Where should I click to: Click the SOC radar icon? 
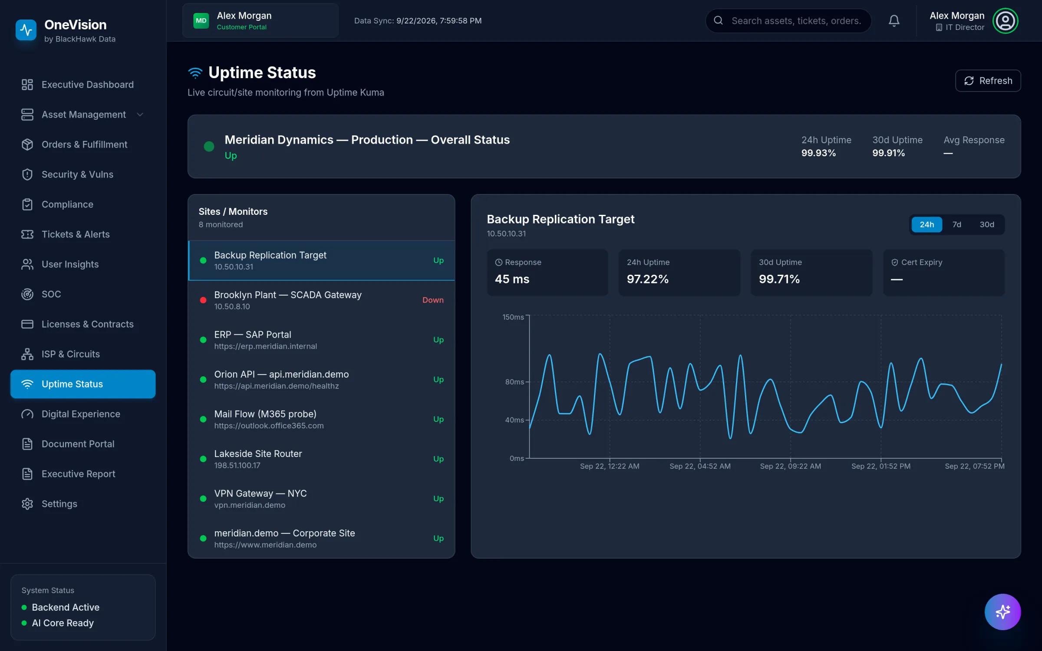click(x=27, y=294)
